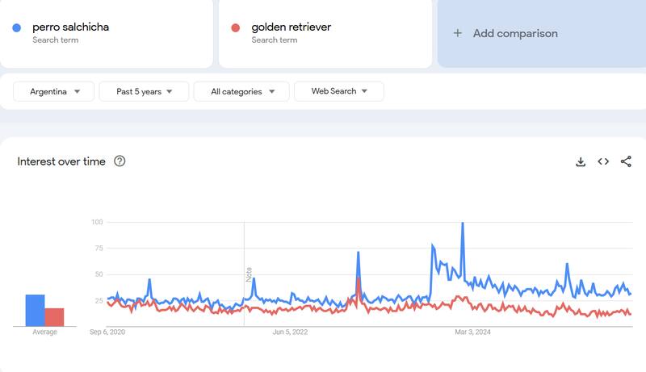Expand the Web Search type dropdown
646x372 pixels.
339,91
